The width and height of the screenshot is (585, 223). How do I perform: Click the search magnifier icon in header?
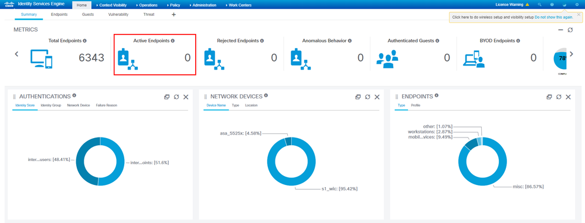point(539,5)
